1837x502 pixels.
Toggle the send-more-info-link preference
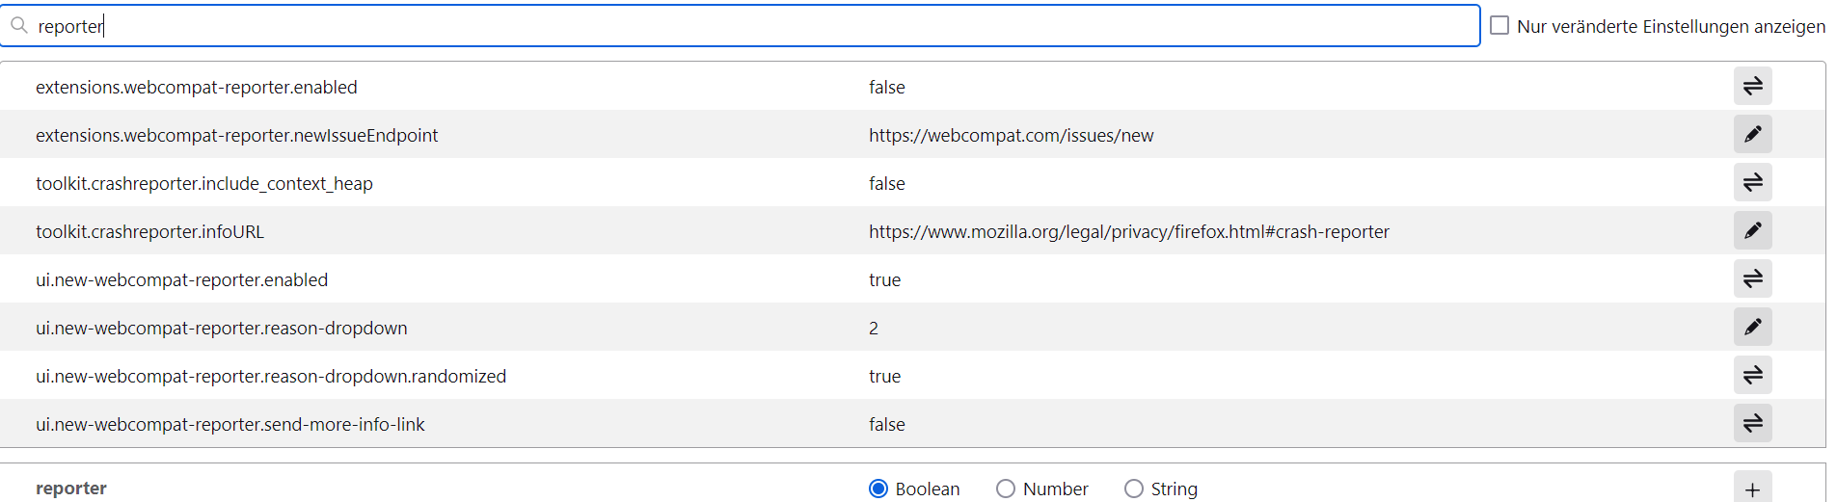coord(1752,423)
